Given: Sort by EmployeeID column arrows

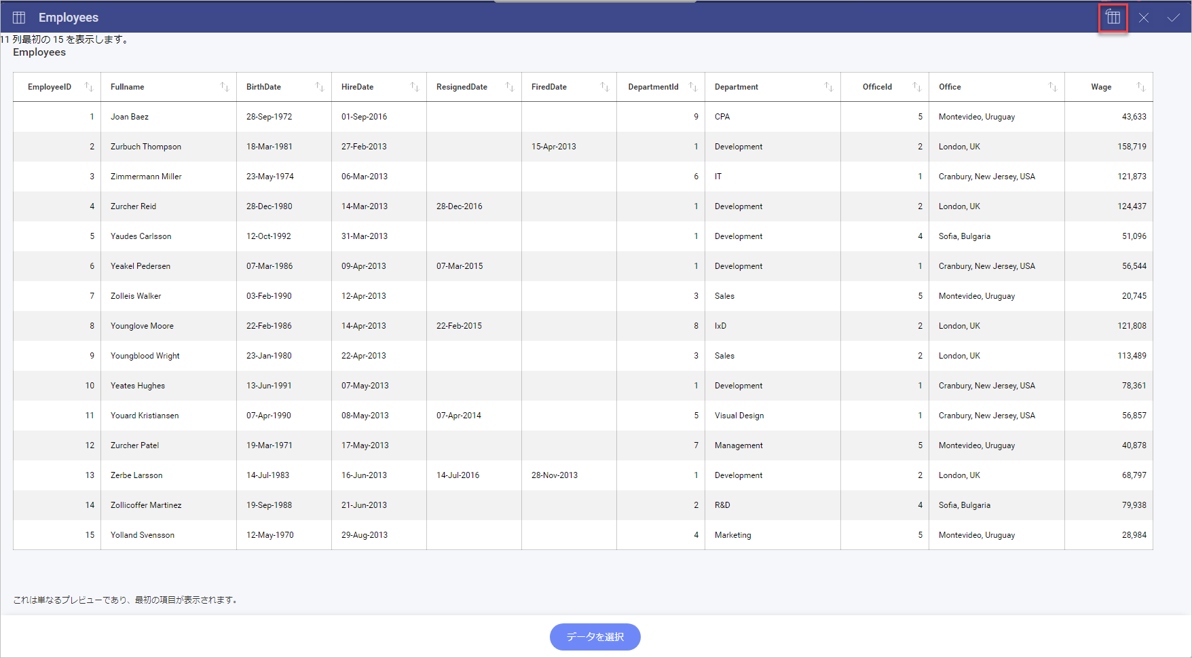Looking at the screenshot, I should [89, 87].
